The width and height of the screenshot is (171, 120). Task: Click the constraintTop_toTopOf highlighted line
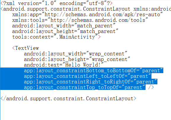tap(85, 87)
